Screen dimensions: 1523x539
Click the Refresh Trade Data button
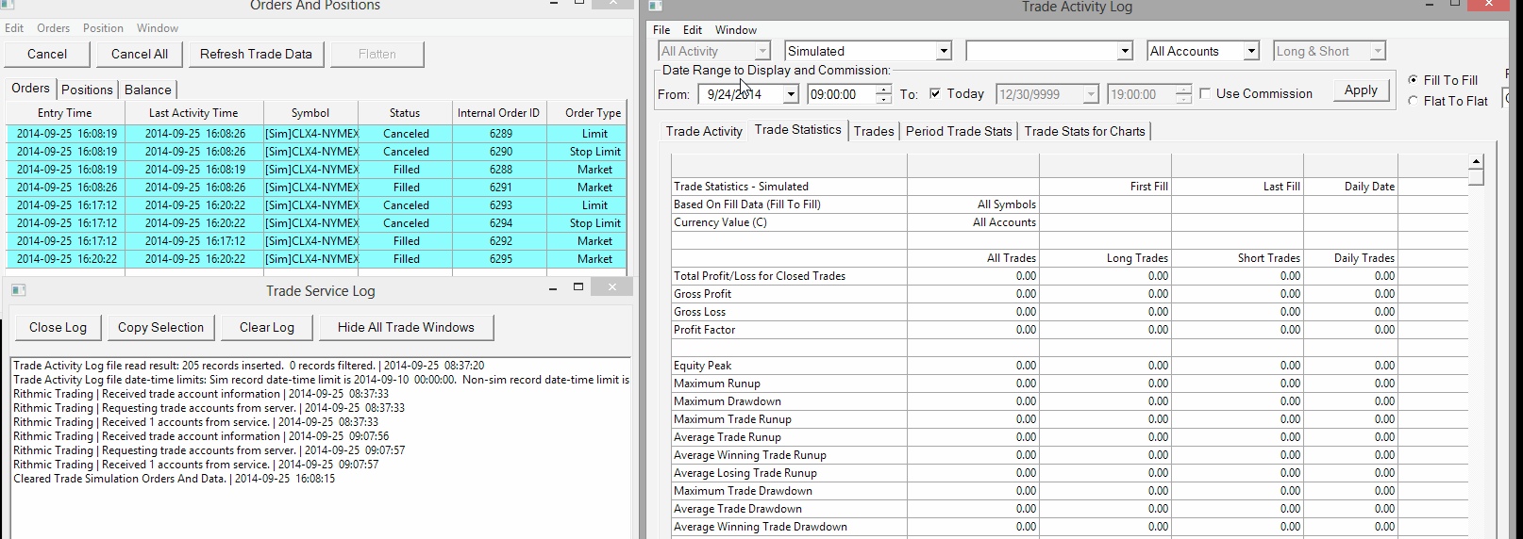pos(256,54)
